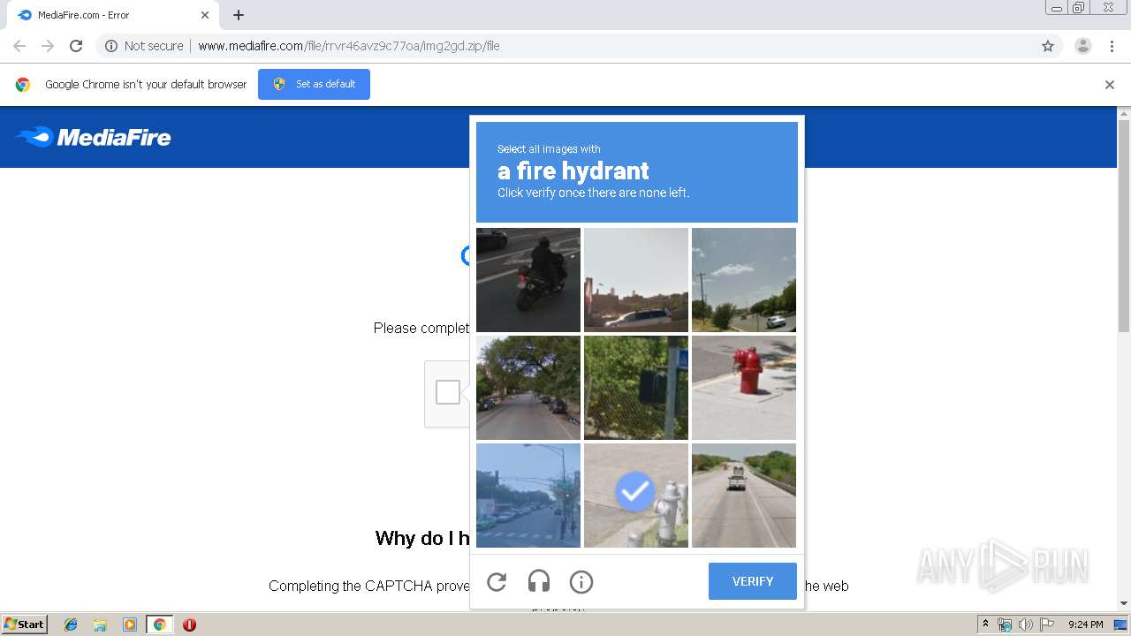
Task: Select the city intersection traffic light tile
Action: click(528, 496)
